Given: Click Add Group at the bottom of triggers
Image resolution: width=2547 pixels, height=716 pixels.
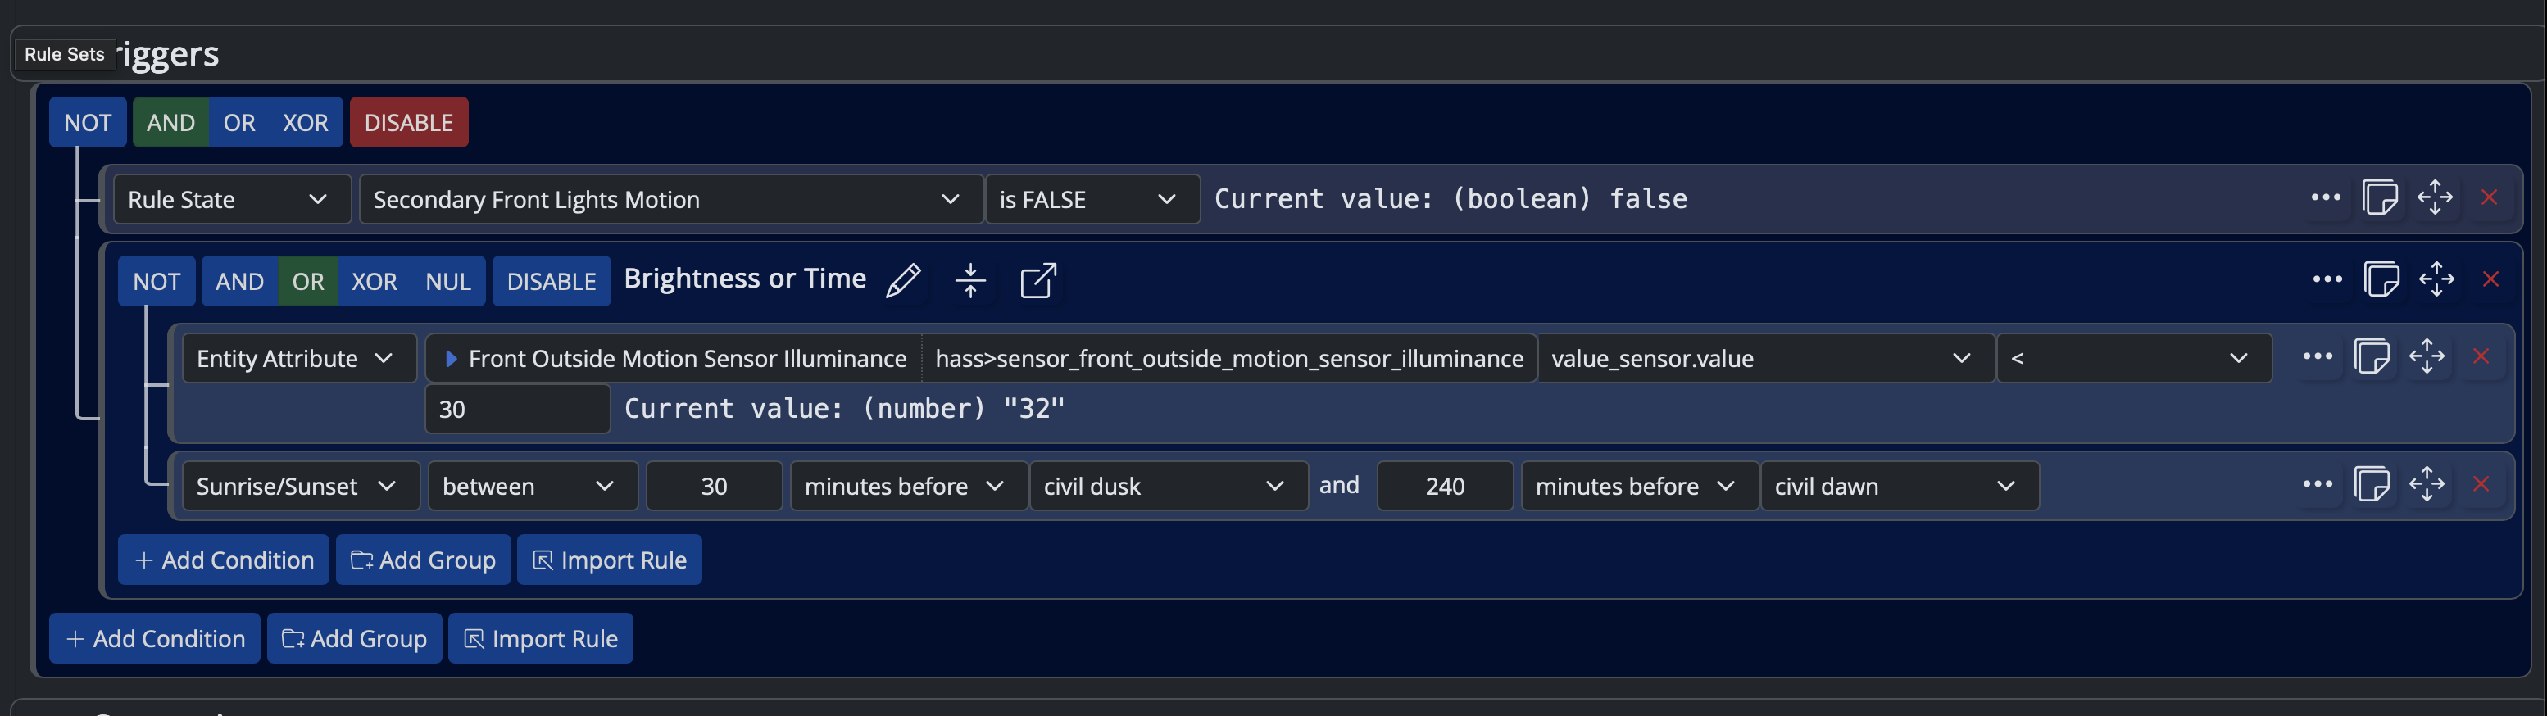Looking at the screenshot, I should pos(354,639).
